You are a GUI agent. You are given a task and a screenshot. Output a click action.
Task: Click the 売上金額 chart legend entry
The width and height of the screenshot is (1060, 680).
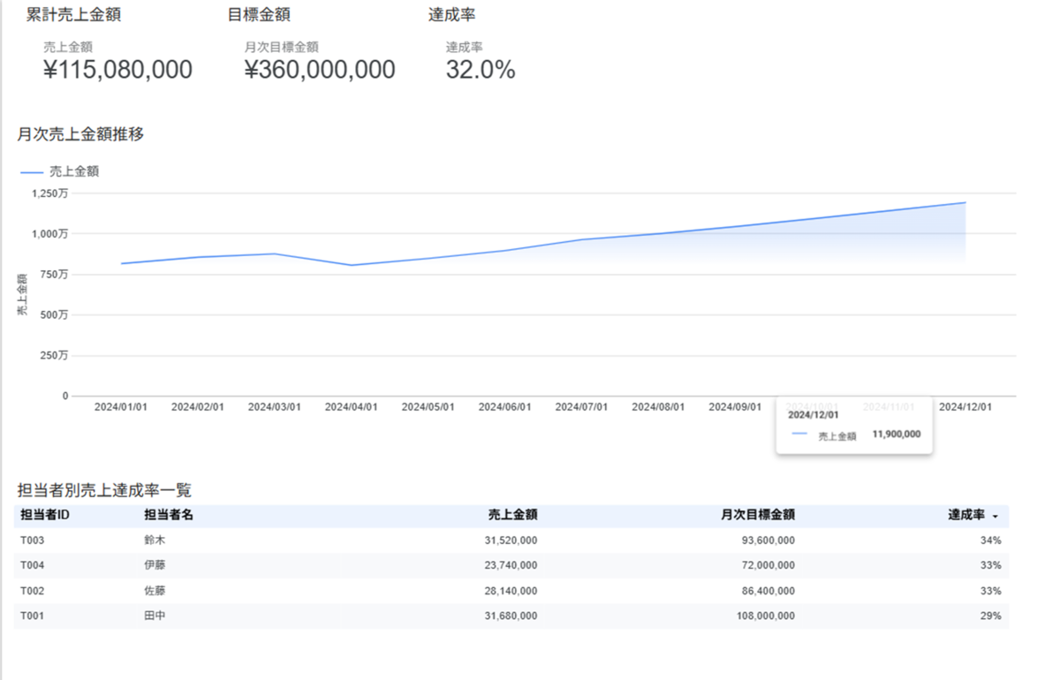pyautogui.click(x=59, y=171)
